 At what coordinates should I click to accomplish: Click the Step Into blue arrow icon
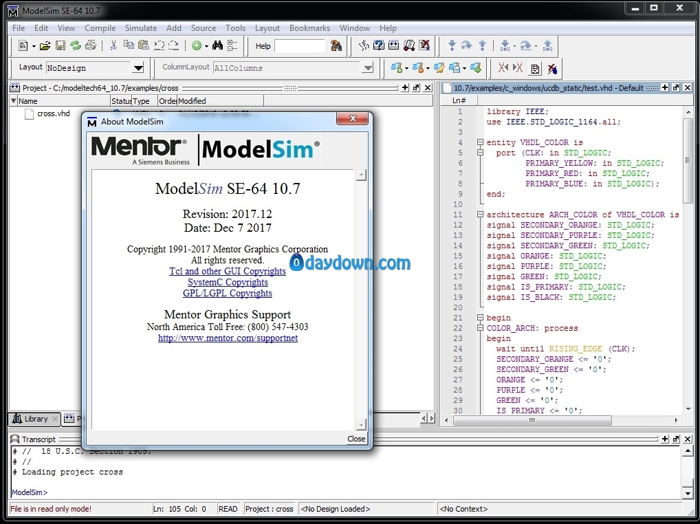click(452, 45)
